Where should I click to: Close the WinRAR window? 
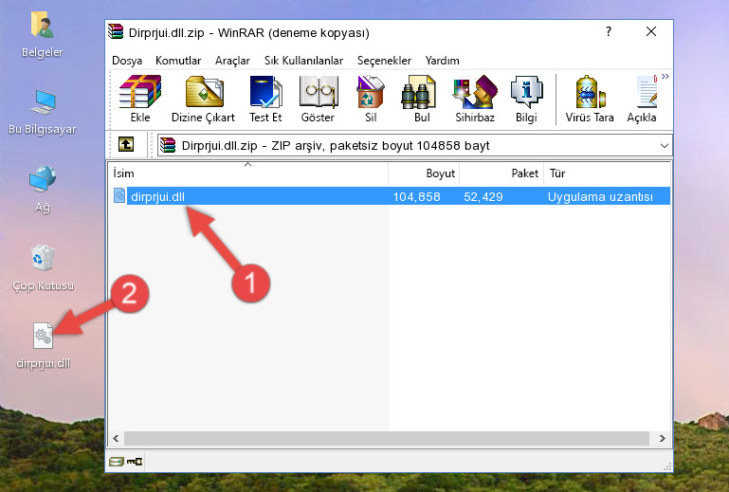[x=651, y=31]
